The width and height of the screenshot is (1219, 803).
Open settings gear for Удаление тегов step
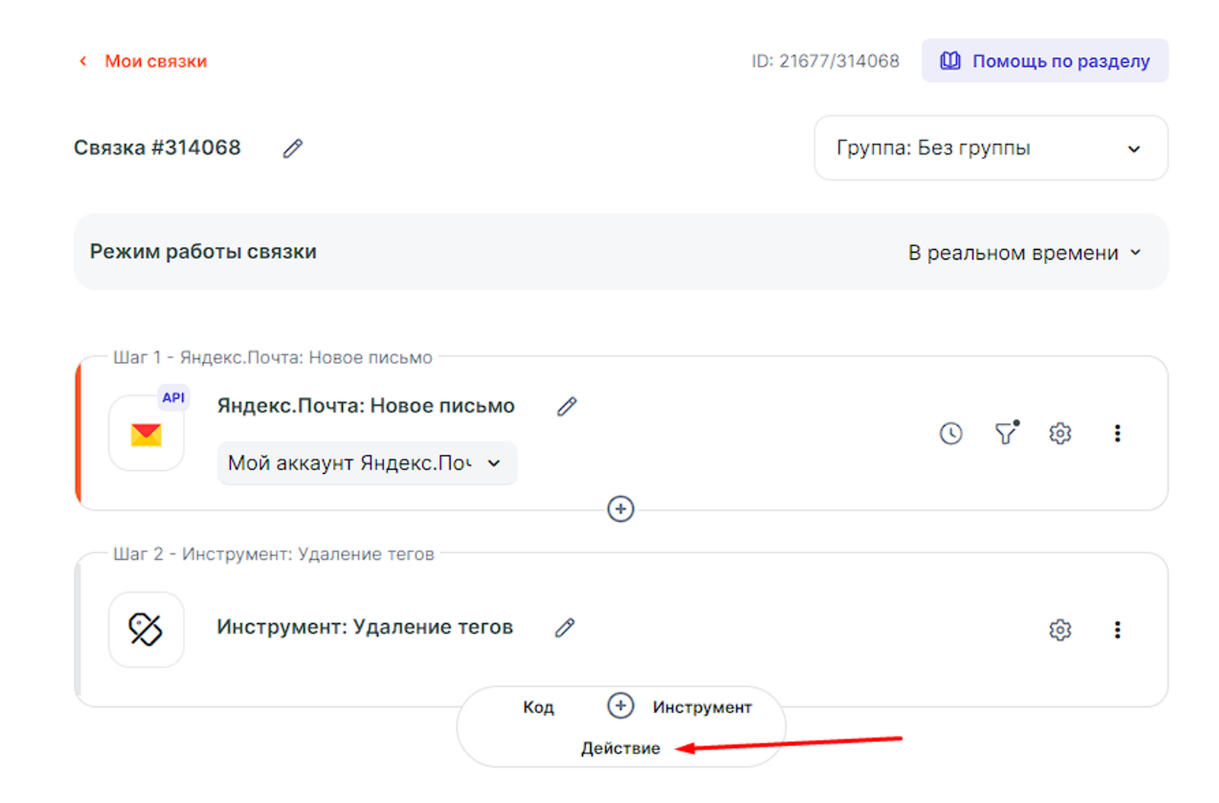point(1060,630)
